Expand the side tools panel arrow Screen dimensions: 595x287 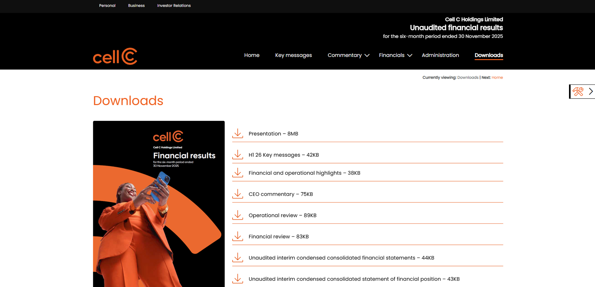[591, 91]
